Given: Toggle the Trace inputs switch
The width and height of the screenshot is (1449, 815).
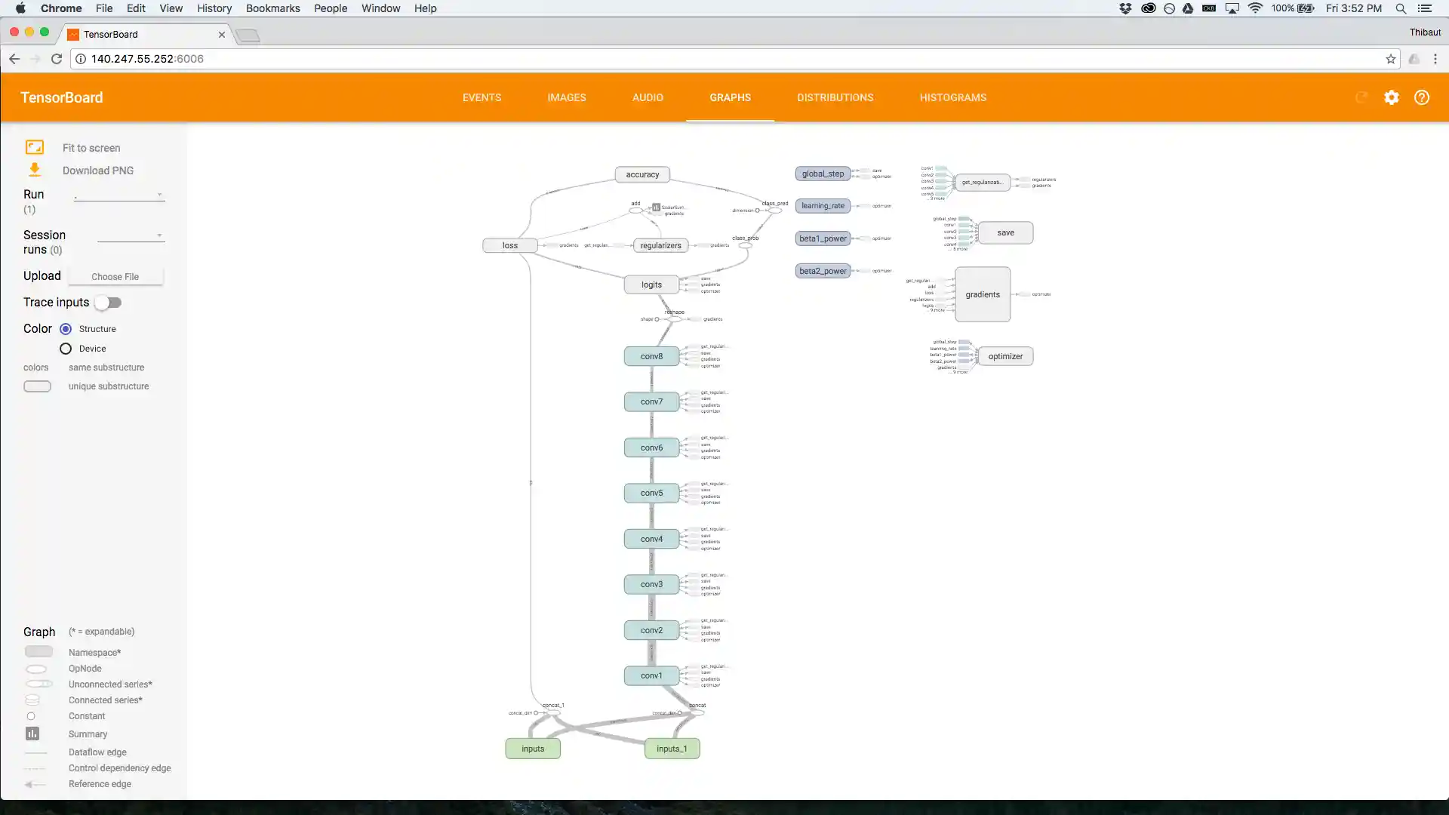Looking at the screenshot, I should point(108,303).
